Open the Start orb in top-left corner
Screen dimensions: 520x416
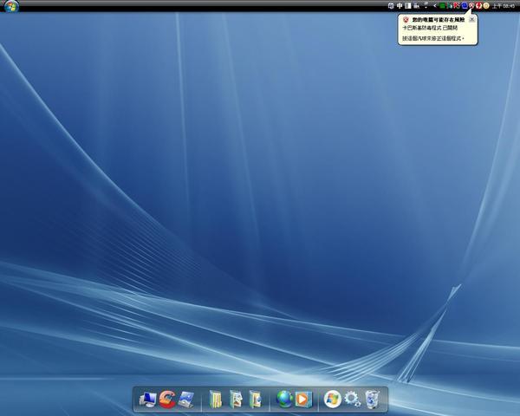tap(11, 6)
